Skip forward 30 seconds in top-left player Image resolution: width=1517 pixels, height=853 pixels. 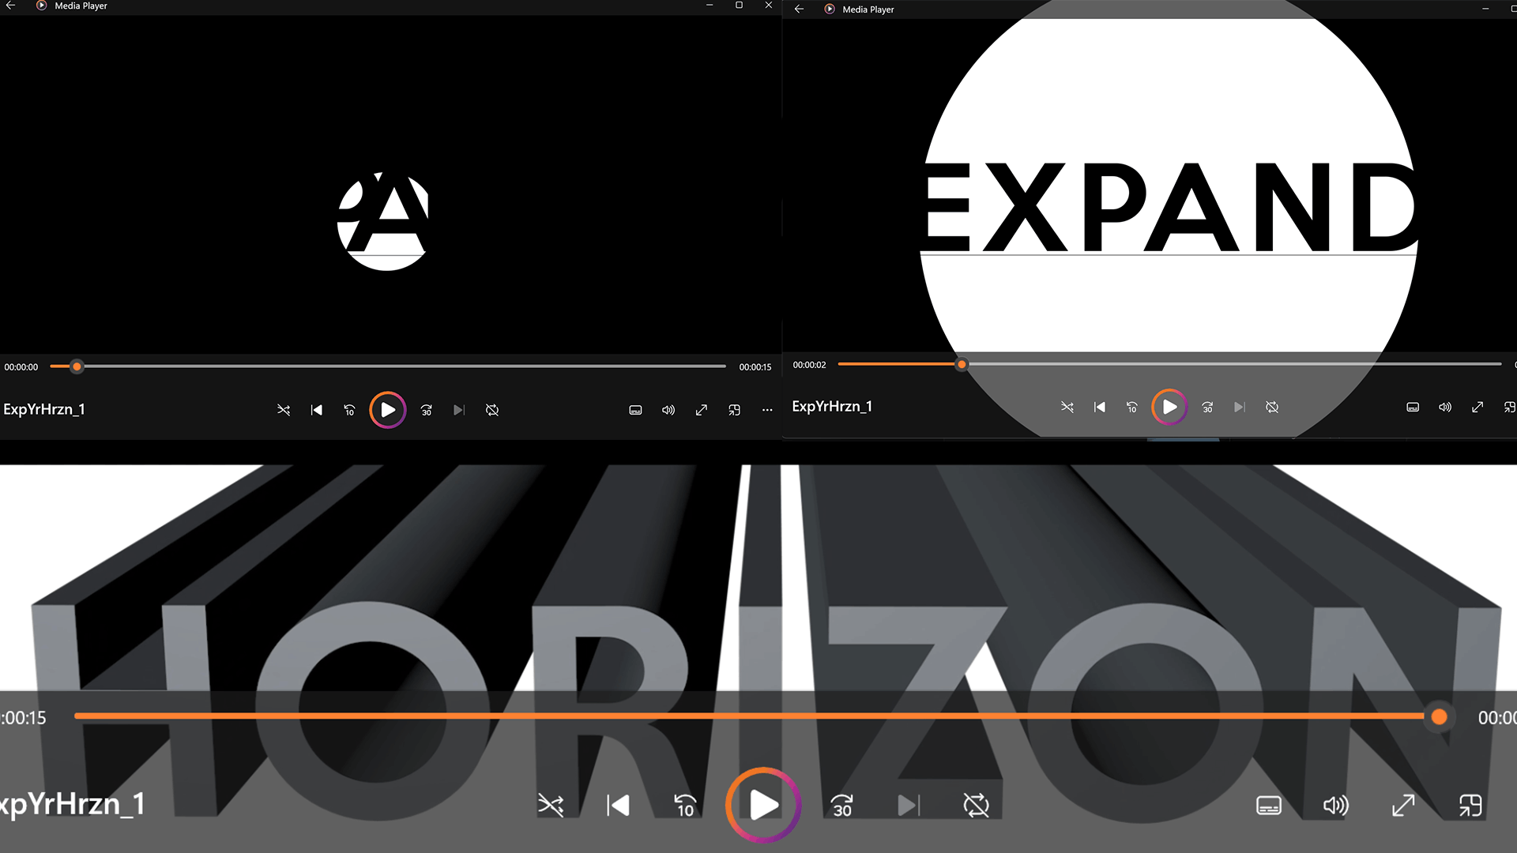(427, 410)
